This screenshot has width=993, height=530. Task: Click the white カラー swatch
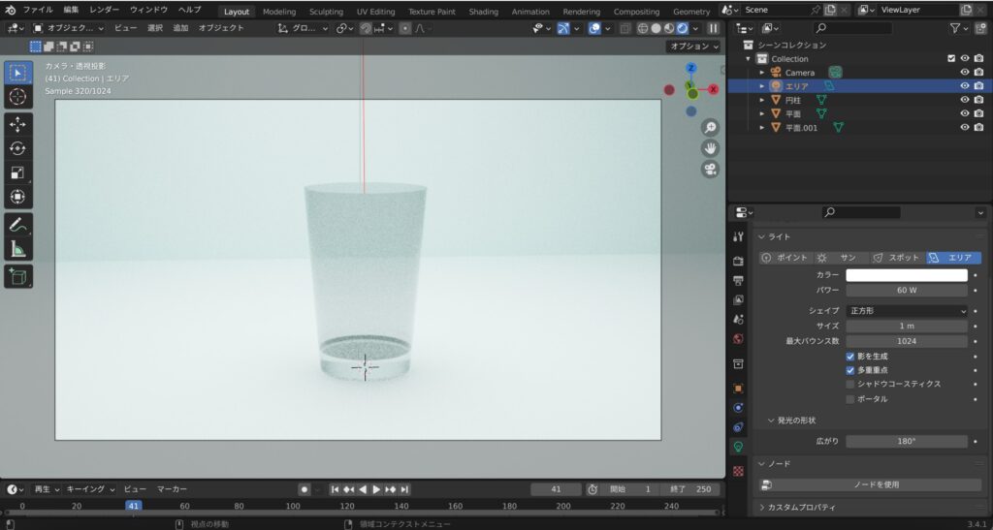(x=907, y=275)
